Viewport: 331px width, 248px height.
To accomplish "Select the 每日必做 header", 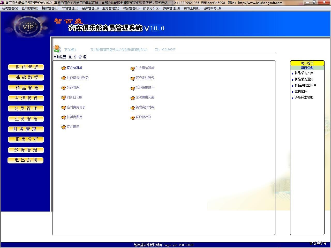I will [x=307, y=68].
